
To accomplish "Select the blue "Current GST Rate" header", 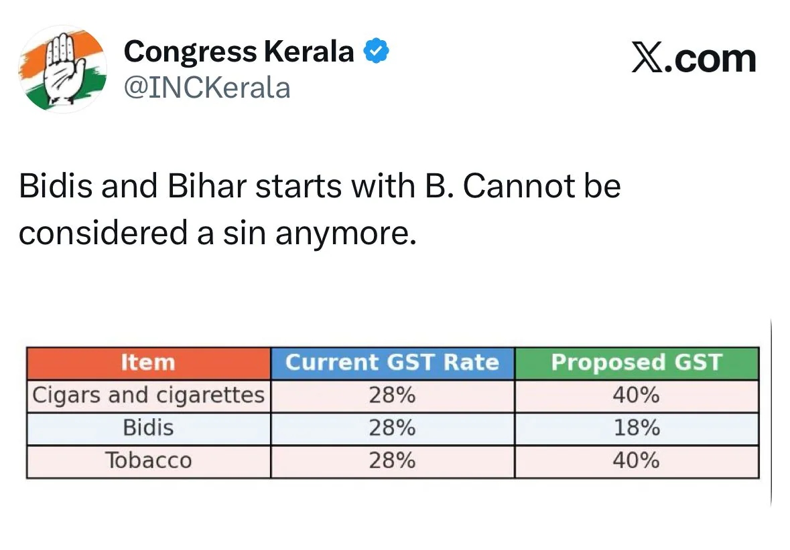I will 392,363.
